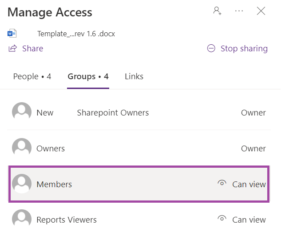Open the Links tab
This screenshot has height=231, width=281.
tap(134, 77)
